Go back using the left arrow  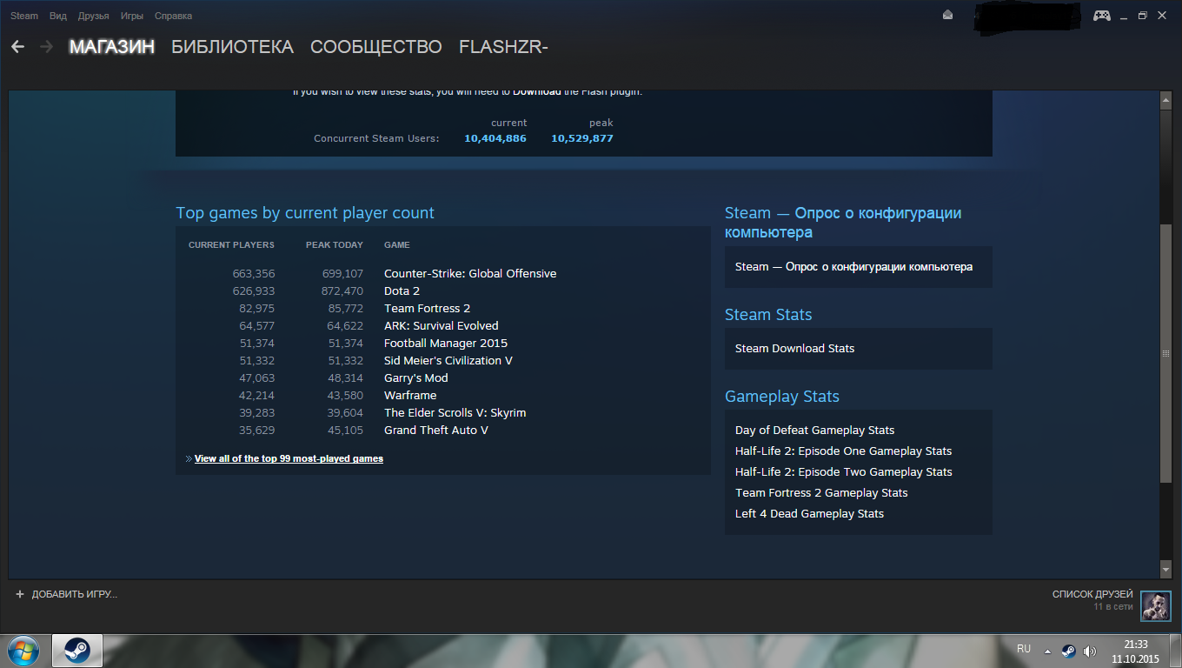click(18, 47)
